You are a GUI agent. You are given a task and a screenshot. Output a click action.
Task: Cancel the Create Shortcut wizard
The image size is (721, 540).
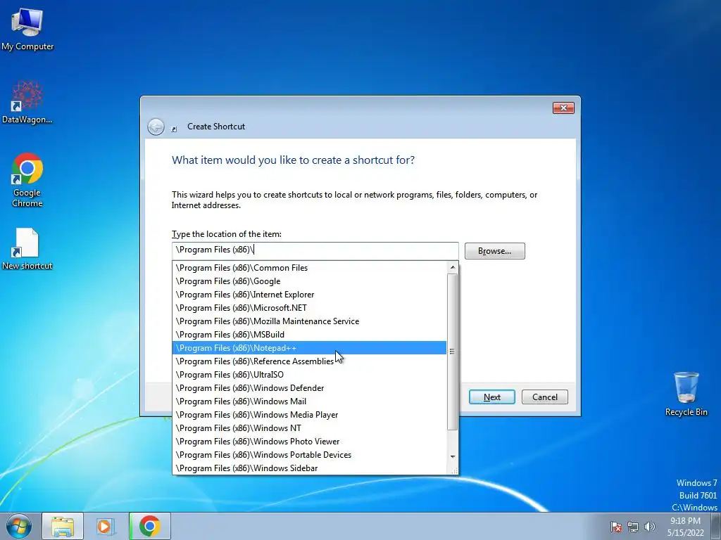click(545, 397)
